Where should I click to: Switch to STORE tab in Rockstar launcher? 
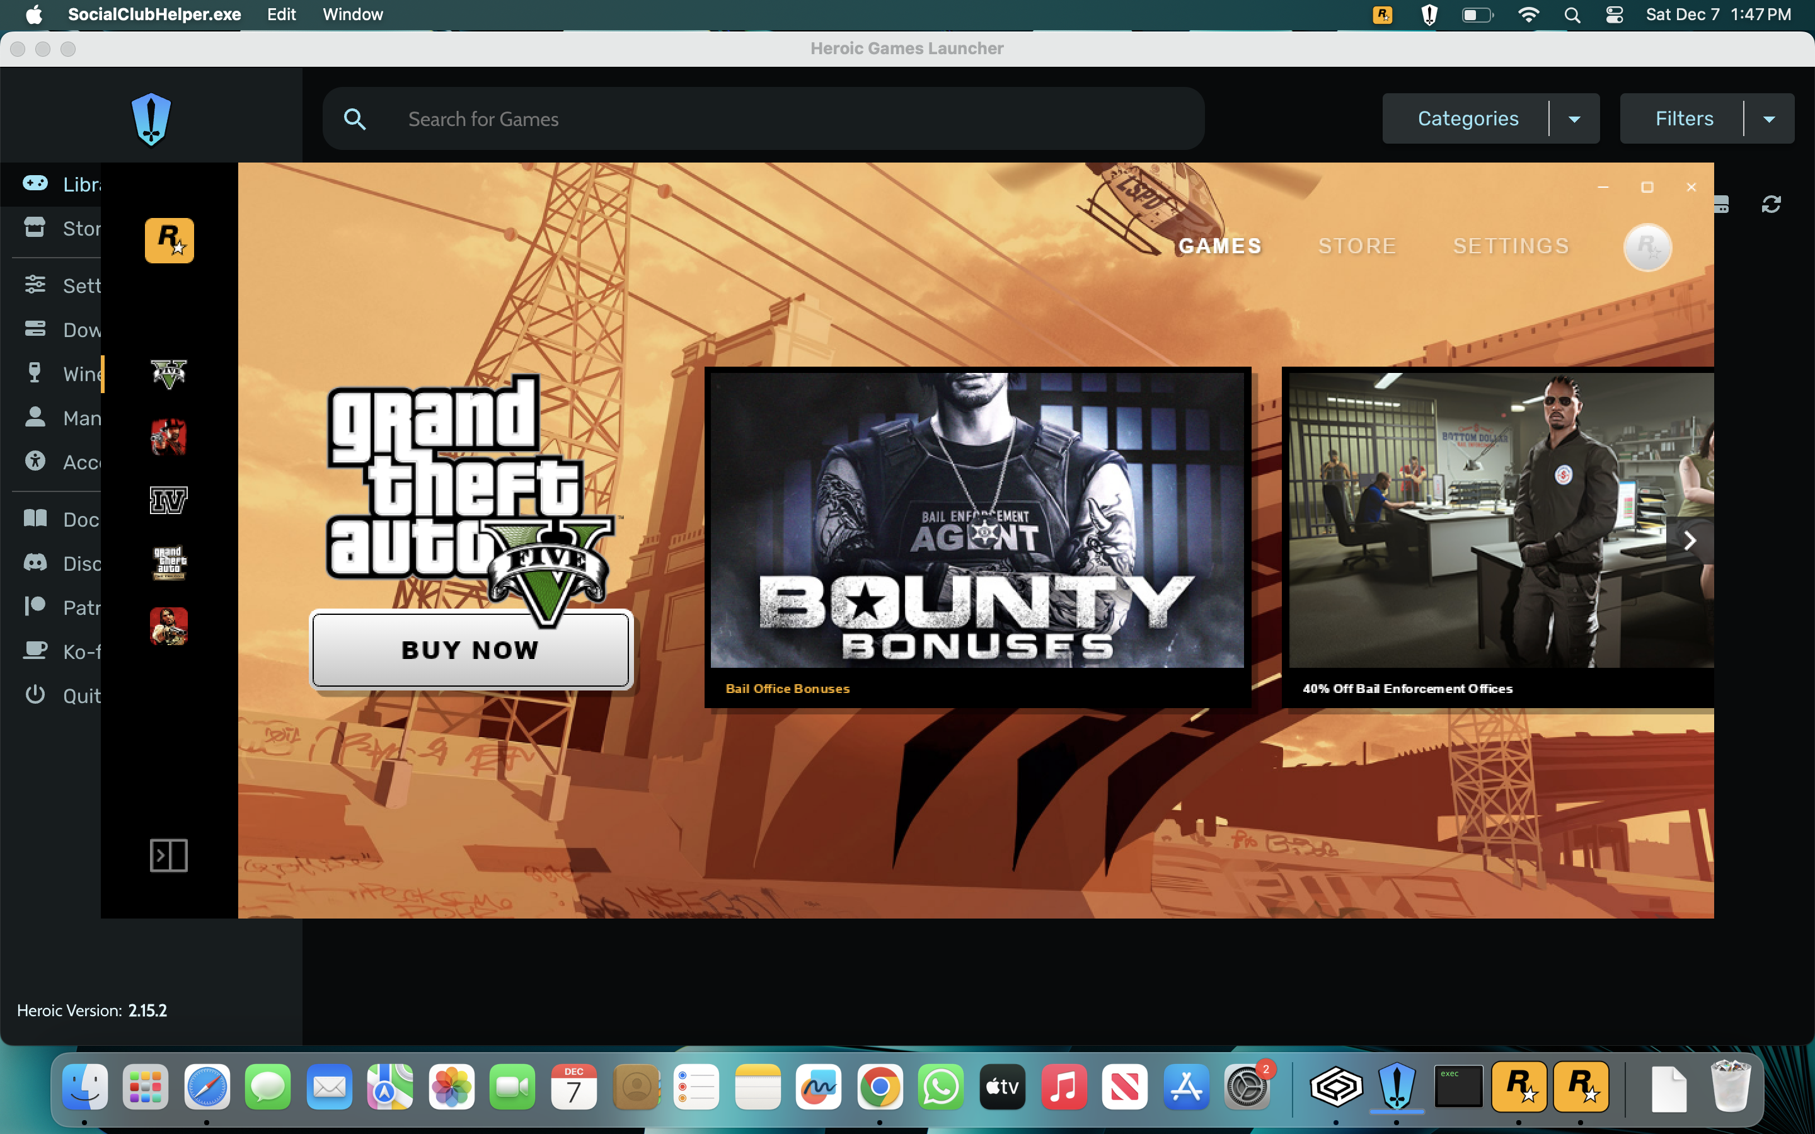point(1357,246)
